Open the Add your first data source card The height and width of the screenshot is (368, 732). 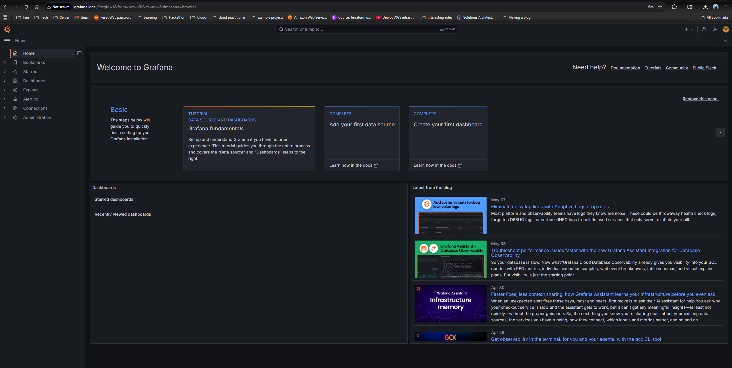point(362,133)
